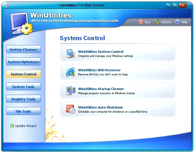This screenshot has height=154, width=195.
Task: Click the Buy text label
Action: (148, 22)
